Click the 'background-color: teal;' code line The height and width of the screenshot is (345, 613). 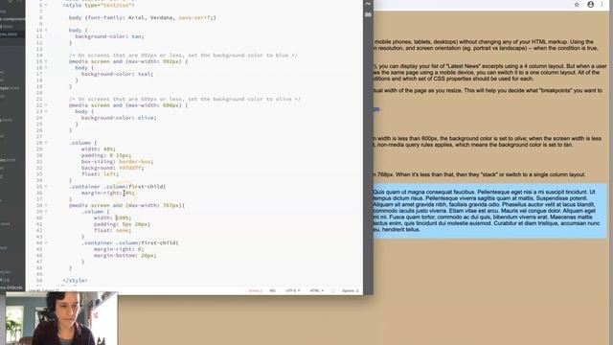point(117,74)
